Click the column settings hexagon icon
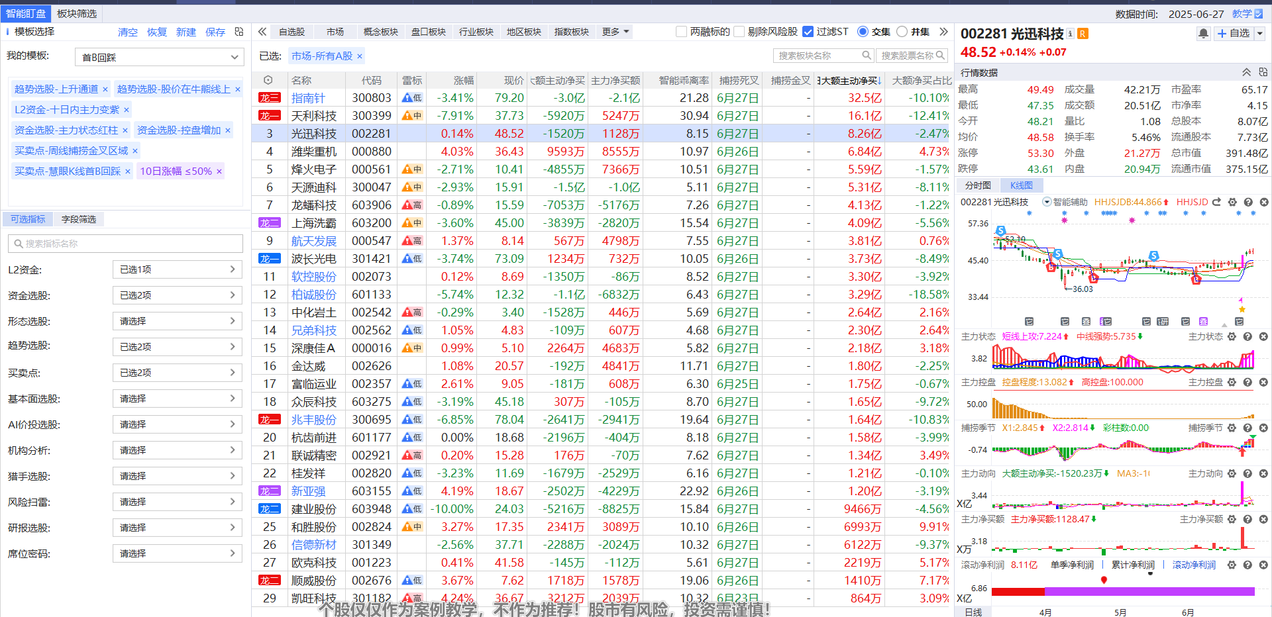 [268, 80]
